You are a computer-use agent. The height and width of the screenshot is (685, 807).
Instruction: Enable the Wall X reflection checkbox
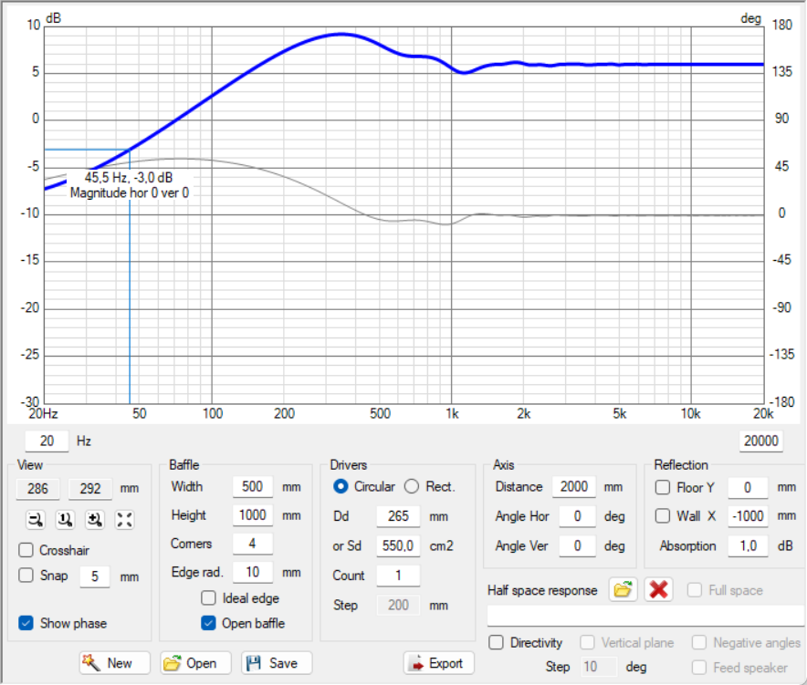(663, 516)
